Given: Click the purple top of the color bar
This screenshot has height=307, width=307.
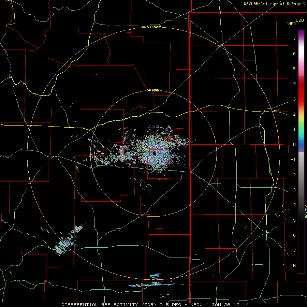Looking at the screenshot, I should [x=301, y=33].
